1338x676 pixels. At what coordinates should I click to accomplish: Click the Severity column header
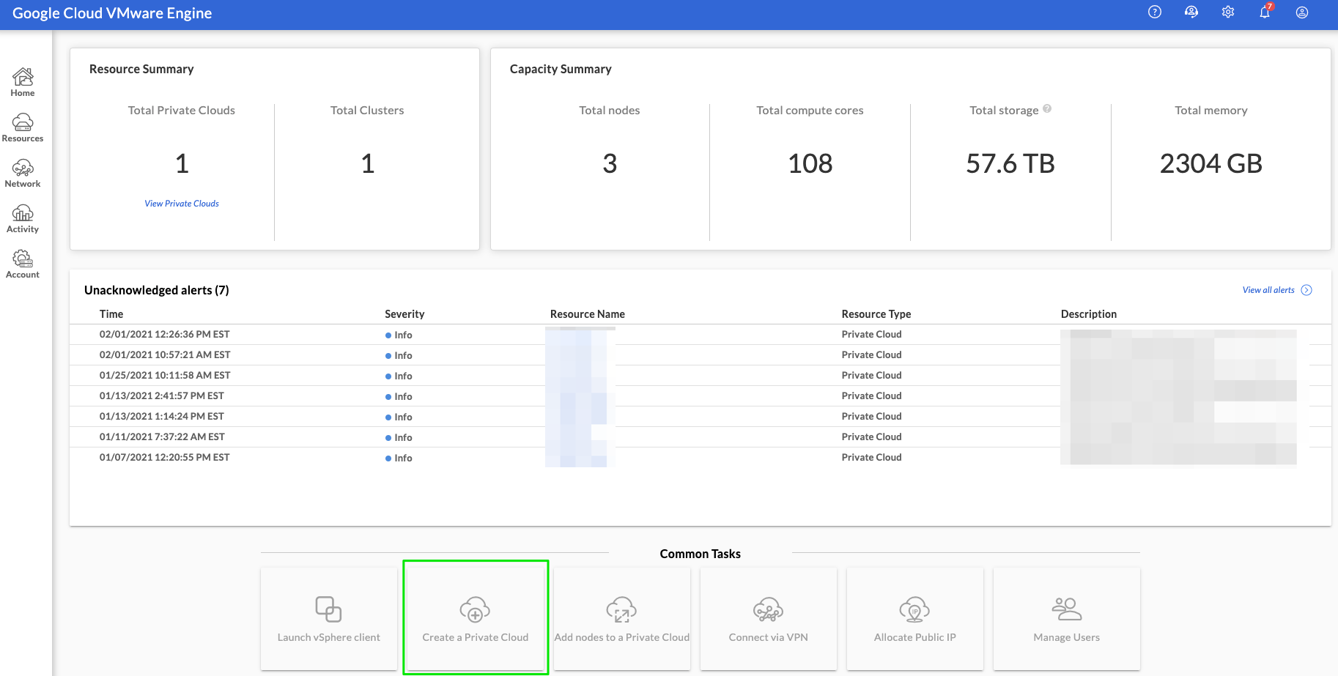404,313
